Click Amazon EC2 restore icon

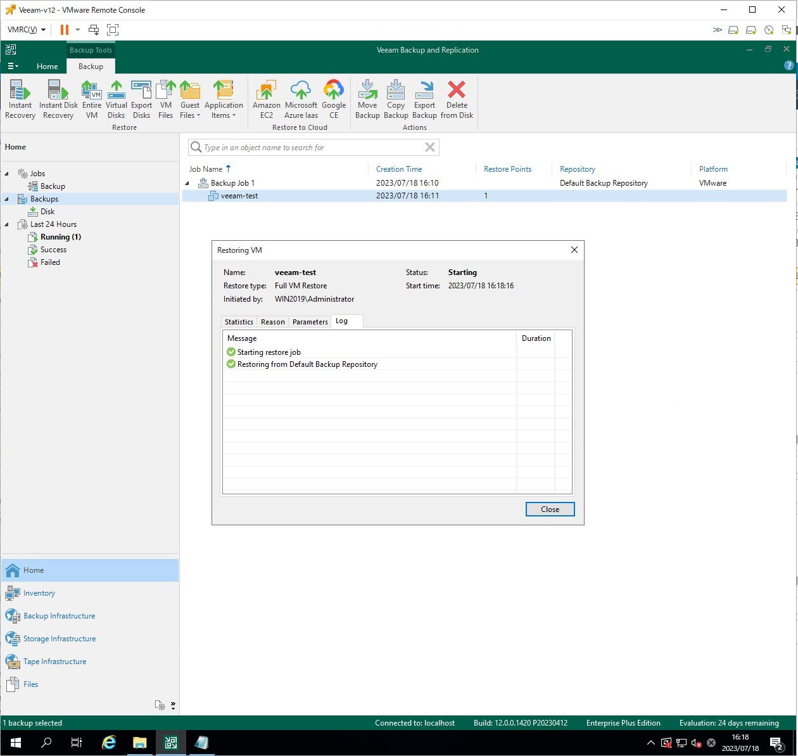pyautogui.click(x=267, y=100)
